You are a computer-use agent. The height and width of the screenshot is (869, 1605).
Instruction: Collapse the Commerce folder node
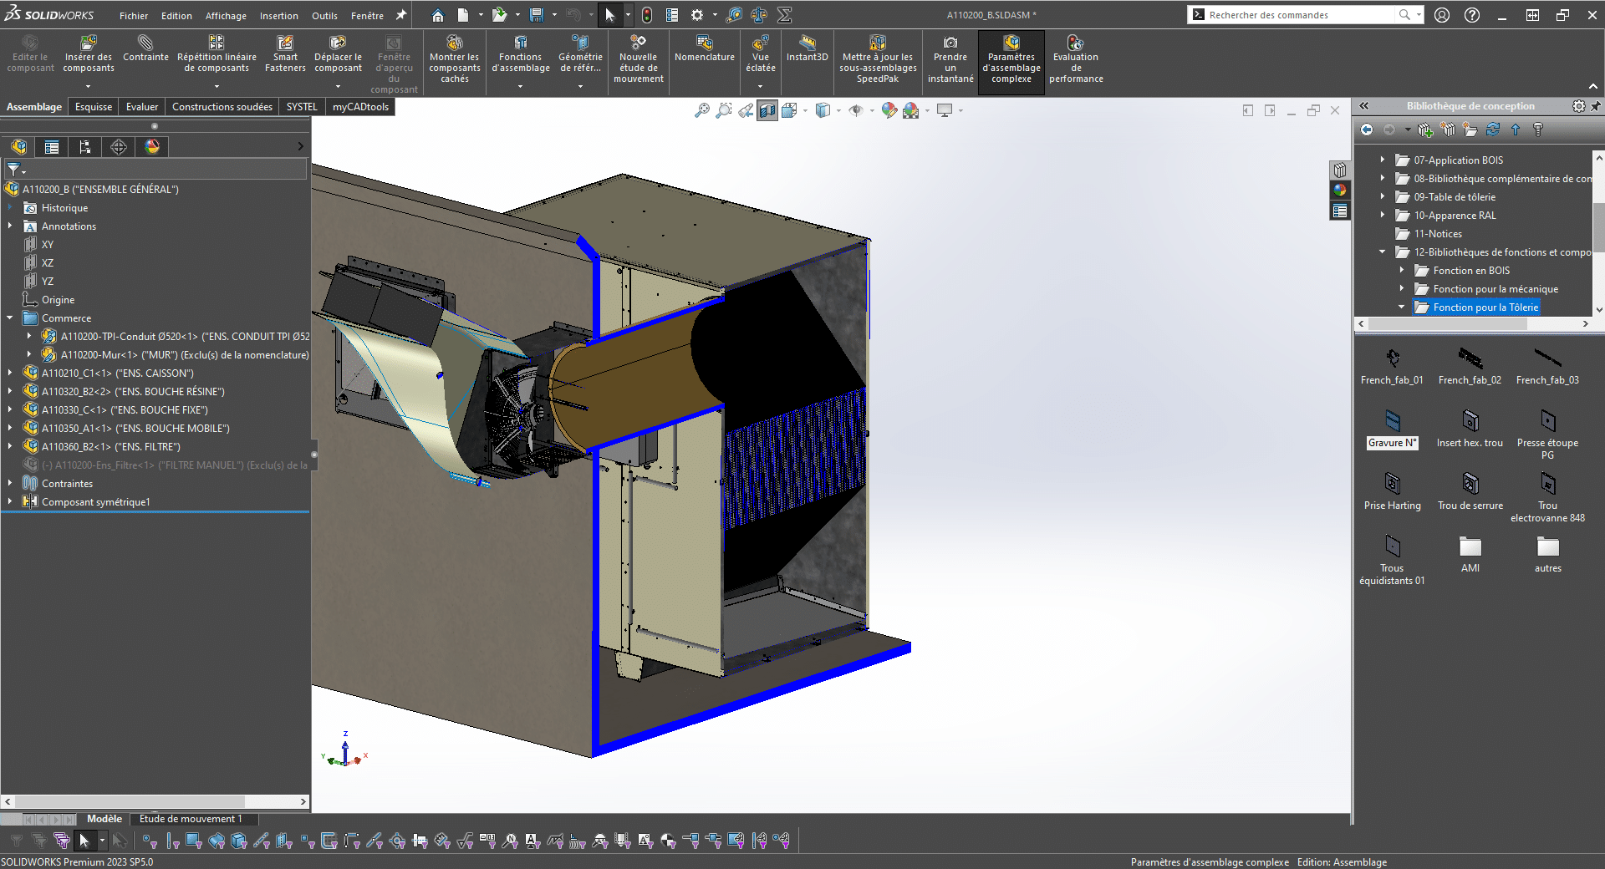(x=10, y=318)
